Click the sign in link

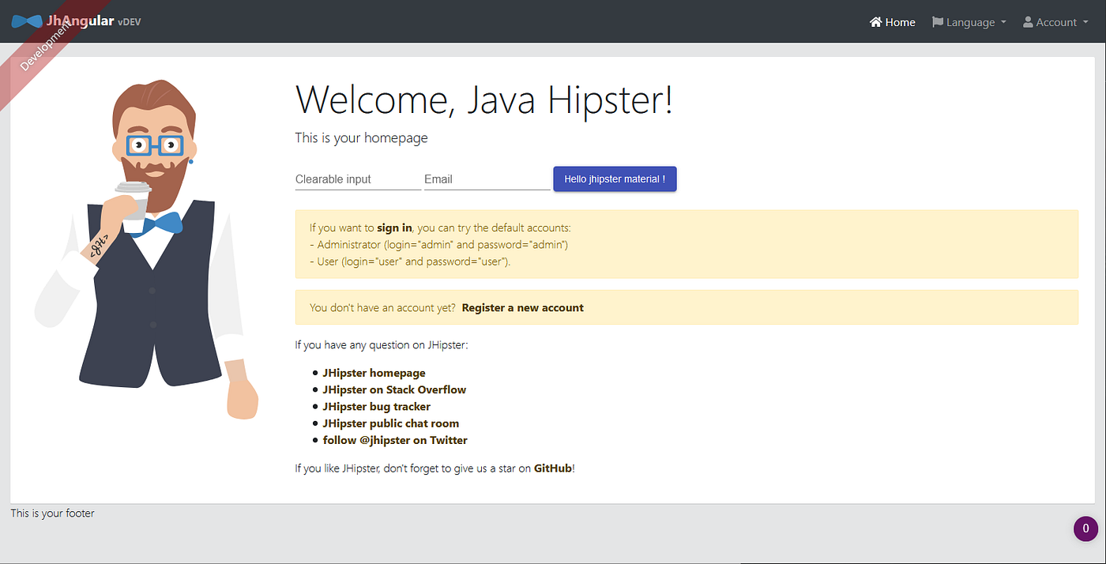click(x=394, y=227)
